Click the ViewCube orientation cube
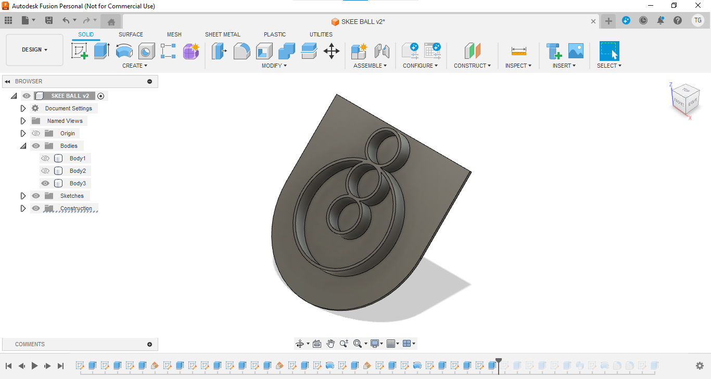The width and height of the screenshot is (711, 379). click(685, 100)
